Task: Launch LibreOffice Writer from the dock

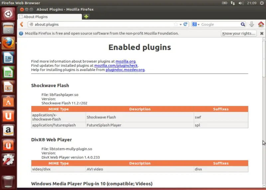Action: click(8, 57)
